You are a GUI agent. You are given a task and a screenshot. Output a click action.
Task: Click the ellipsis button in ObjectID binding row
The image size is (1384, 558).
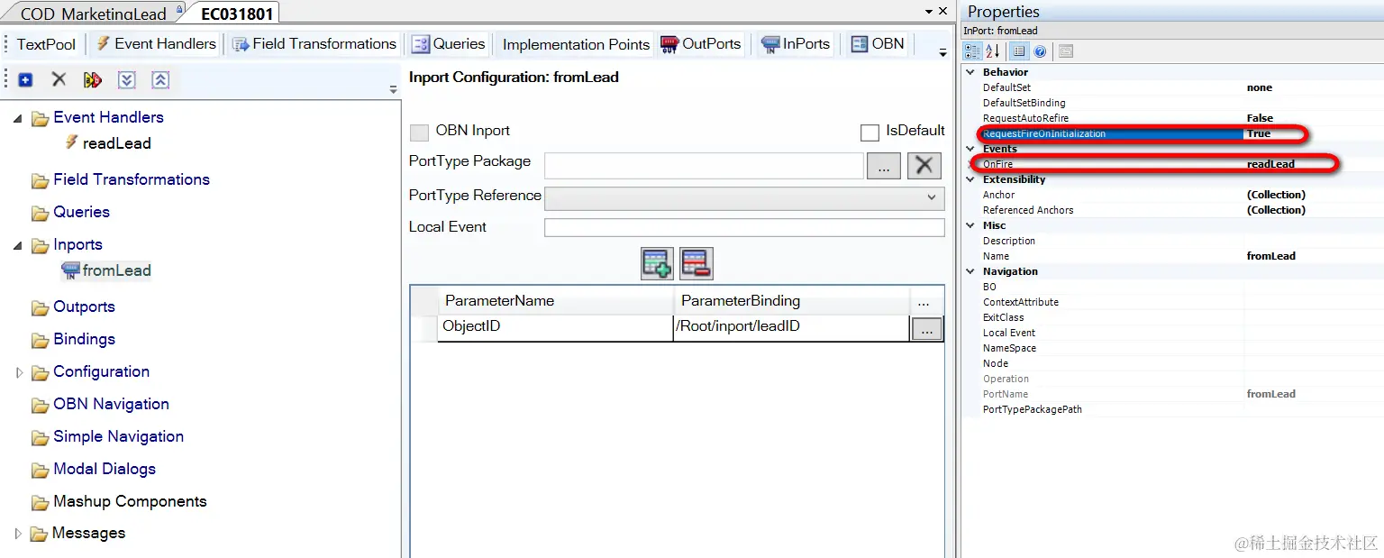coord(926,329)
